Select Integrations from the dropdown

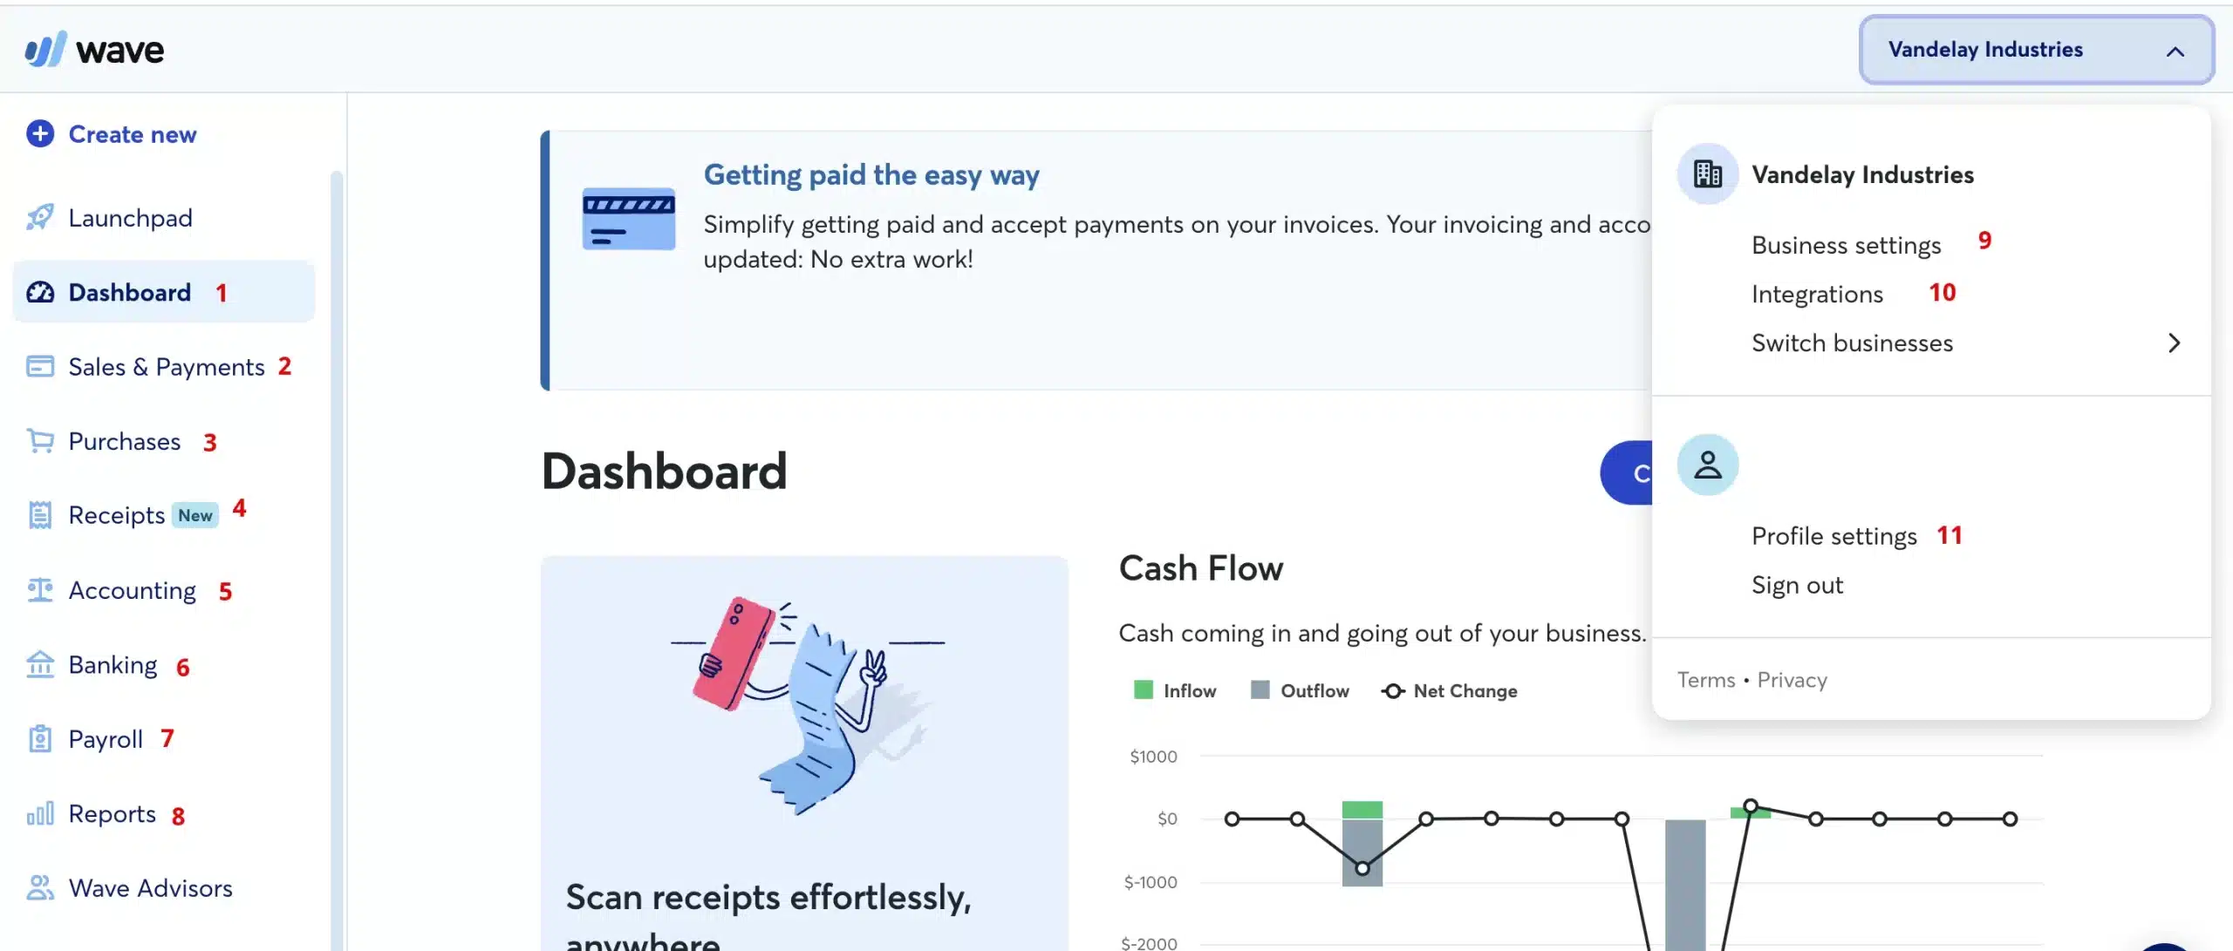tap(1817, 293)
